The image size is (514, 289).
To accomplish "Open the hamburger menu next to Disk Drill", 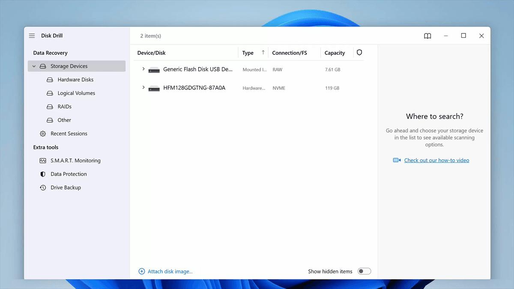I will pos(32,36).
